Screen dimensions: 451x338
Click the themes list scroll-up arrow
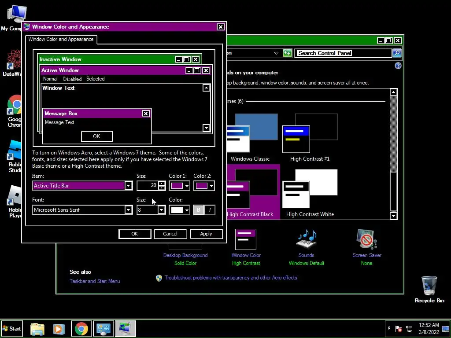[x=393, y=92]
